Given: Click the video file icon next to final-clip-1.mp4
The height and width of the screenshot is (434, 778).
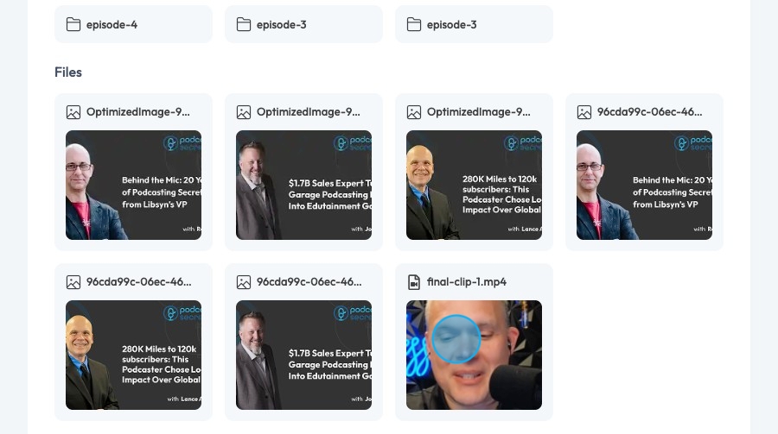Looking at the screenshot, I should click(414, 282).
